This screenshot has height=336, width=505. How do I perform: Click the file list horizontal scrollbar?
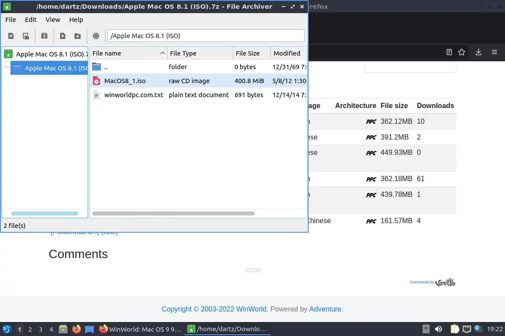[x=174, y=213]
